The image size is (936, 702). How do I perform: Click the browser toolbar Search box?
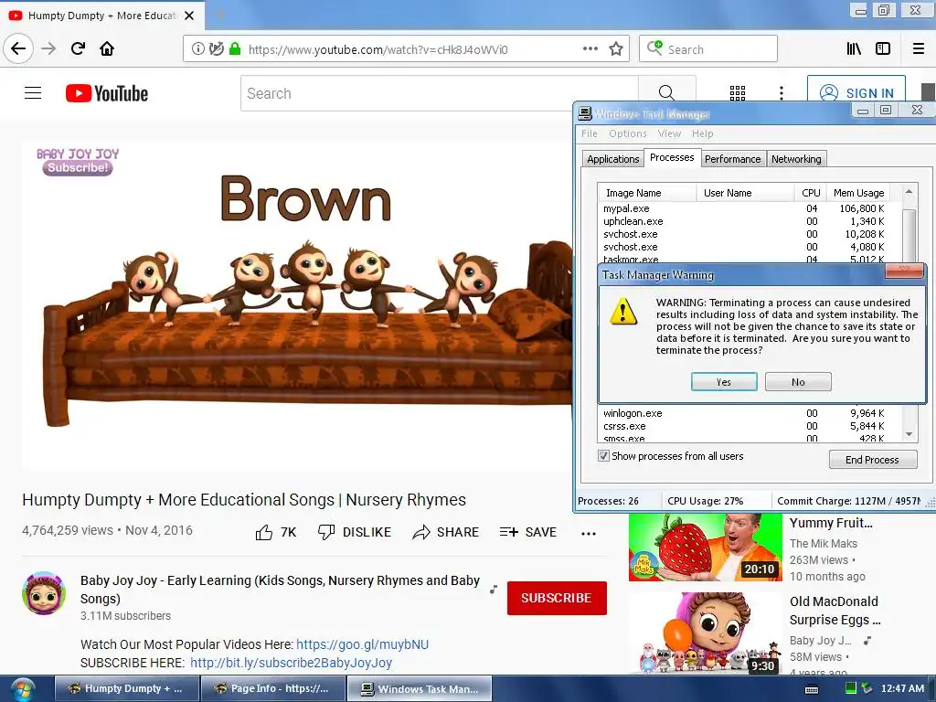pyautogui.click(x=708, y=49)
